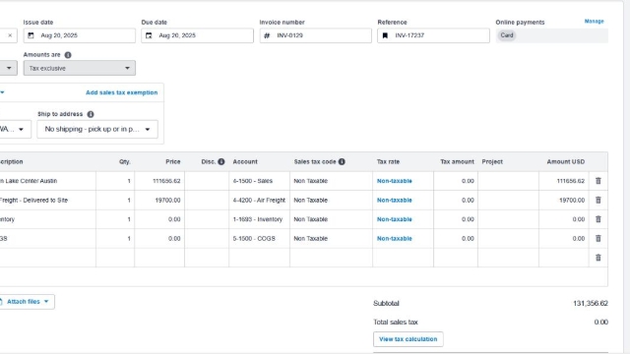Viewport: 630px width, 354px height.
Task: Delete the 1-1693 Inventory line item
Action: click(598, 219)
